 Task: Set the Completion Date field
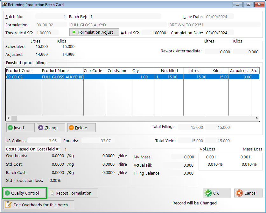[x=219, y=33]
